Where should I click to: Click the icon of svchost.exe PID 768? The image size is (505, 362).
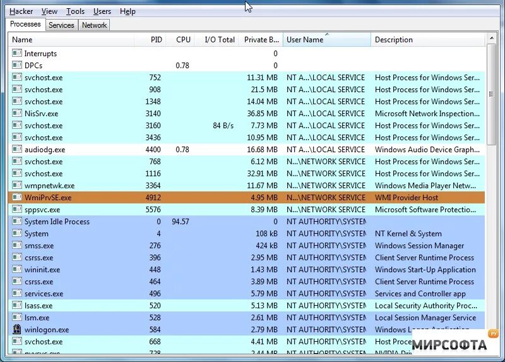coord(17,161)
